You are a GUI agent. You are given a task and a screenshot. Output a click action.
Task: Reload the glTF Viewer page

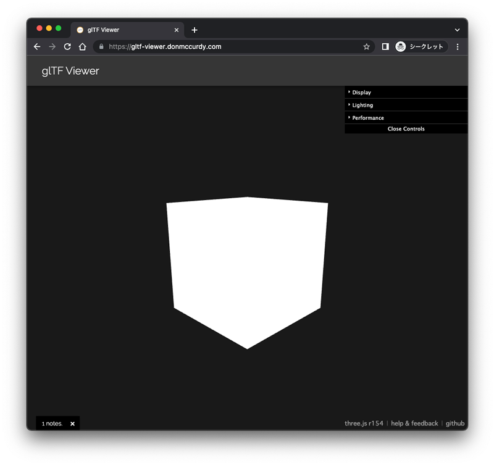click(x=67, y=47)
